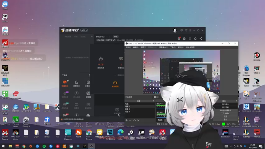Open the taskbar clock showing 21:24
This screenshot has width=265, height=149.
tap(252, 146)
